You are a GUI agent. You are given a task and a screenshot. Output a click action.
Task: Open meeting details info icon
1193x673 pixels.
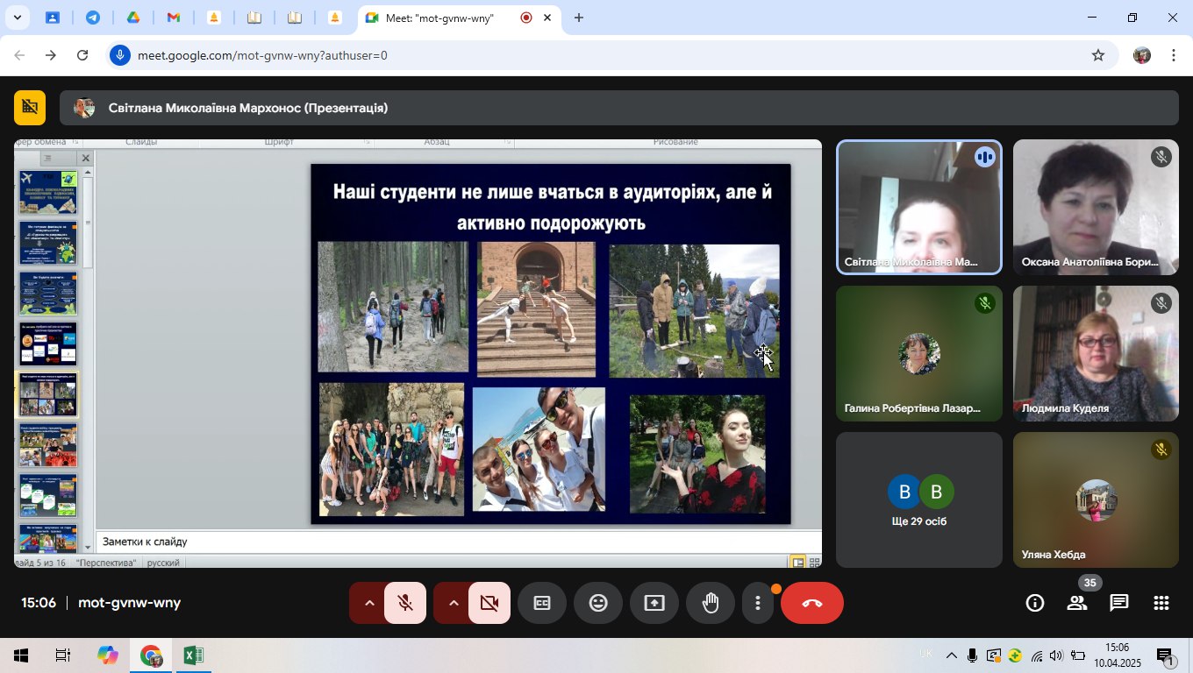coord(1035,603)
